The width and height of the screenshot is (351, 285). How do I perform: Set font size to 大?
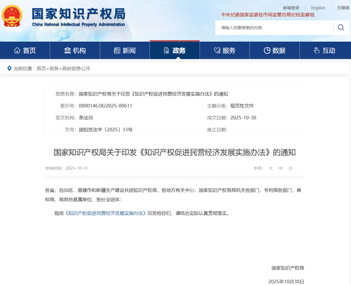tap(270, 168)
